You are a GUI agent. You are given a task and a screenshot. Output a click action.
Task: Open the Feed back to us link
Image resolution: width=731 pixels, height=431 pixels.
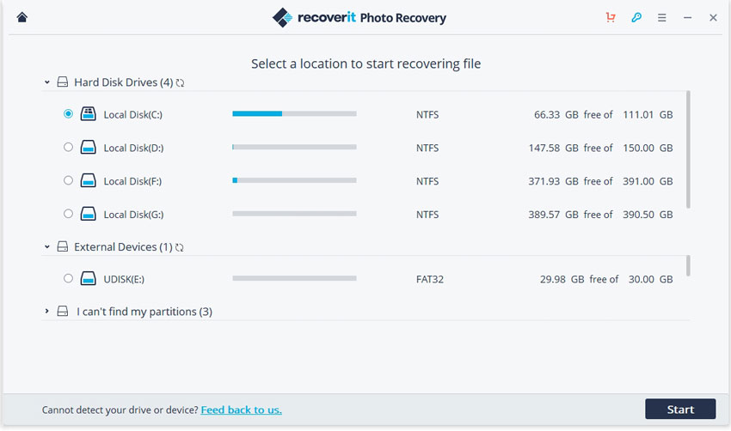pyautogui.click(x=241, y=410)
